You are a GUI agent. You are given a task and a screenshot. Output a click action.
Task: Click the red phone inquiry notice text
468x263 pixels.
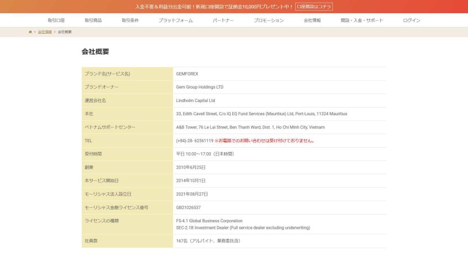click(265, 141)
